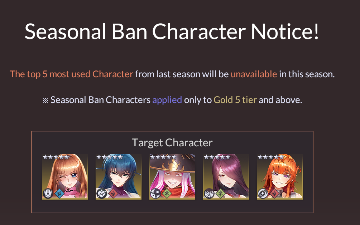Screen dimensions: 360x225
Task: Click green diamond element icon on hat-wearing character
Action: 167,194
